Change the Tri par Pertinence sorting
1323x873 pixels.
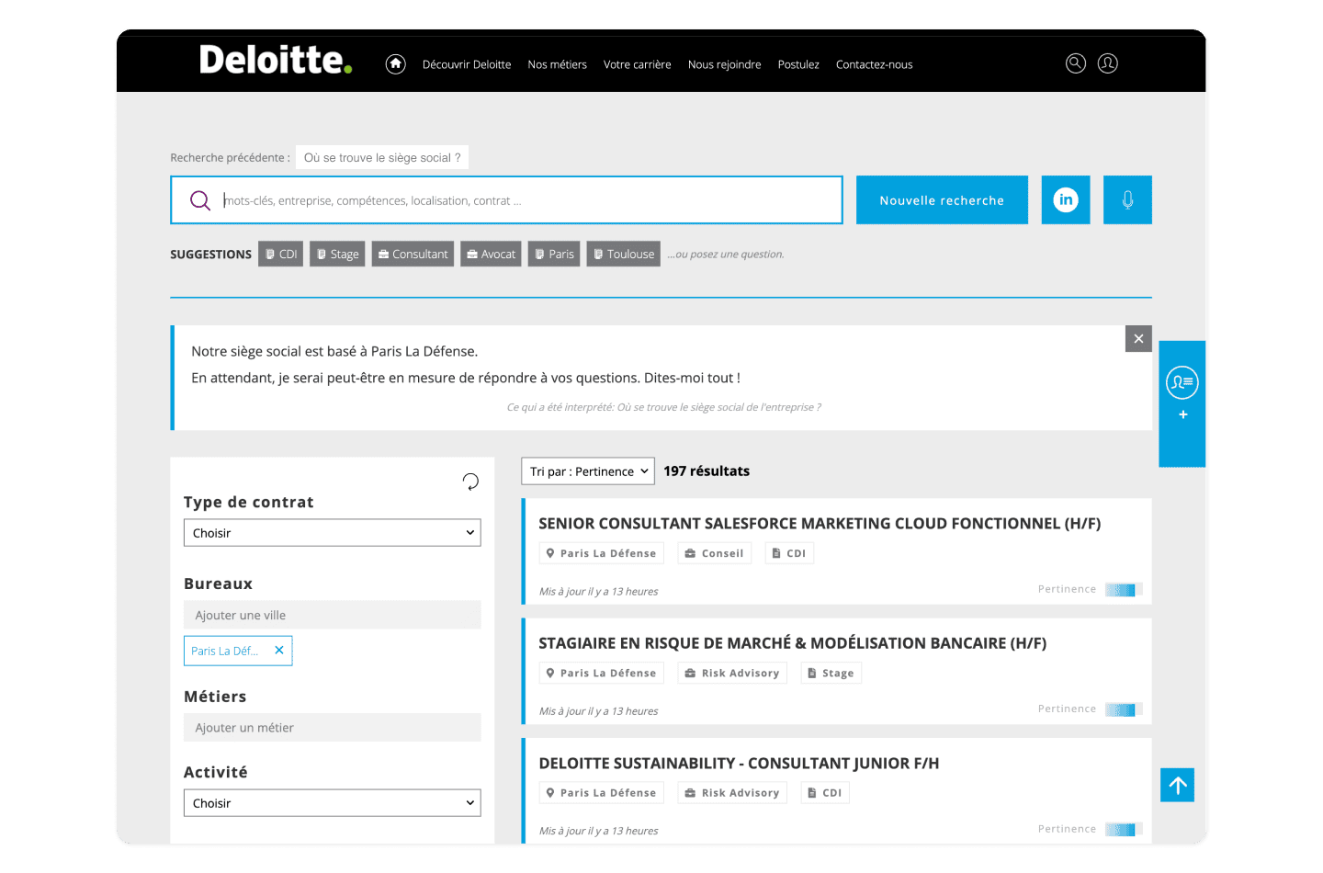click(588, 471)
